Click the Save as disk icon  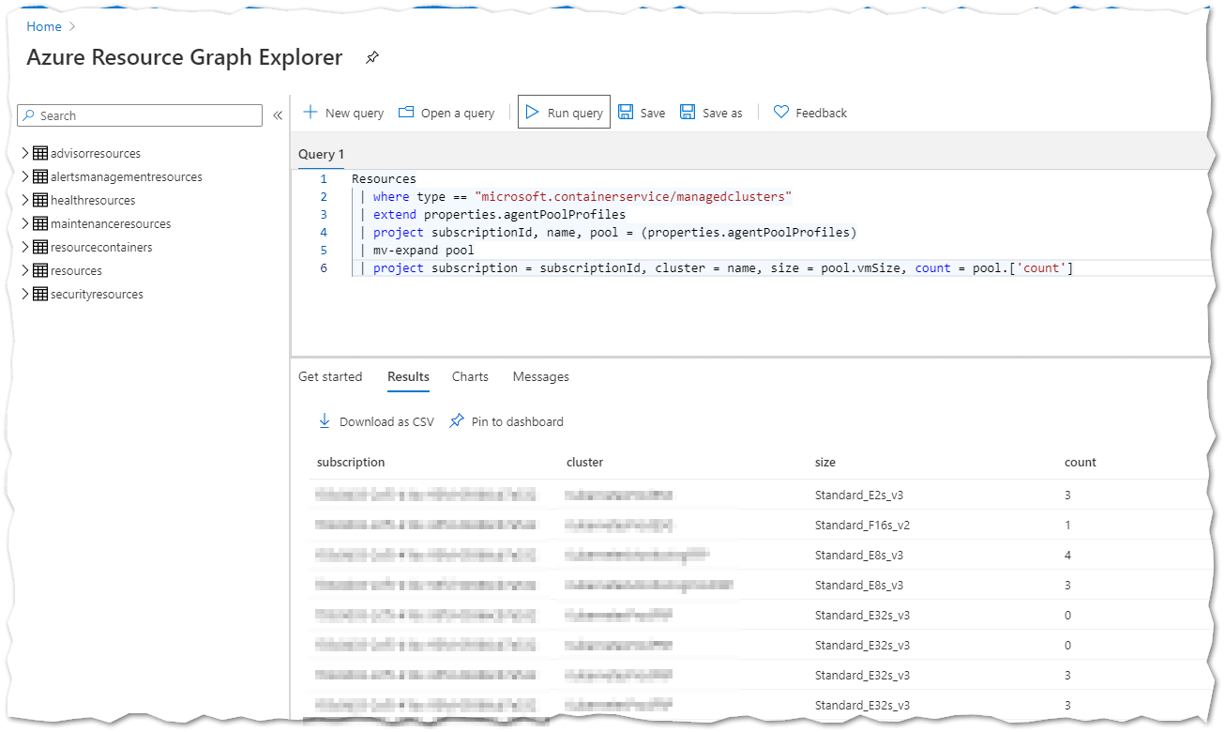click(x=688, y=112)
